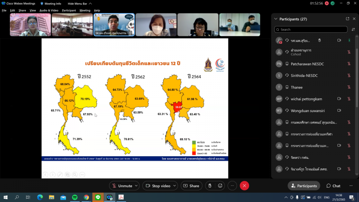Open the Share menu
This screenshot has width=359, height=202.
22,10
